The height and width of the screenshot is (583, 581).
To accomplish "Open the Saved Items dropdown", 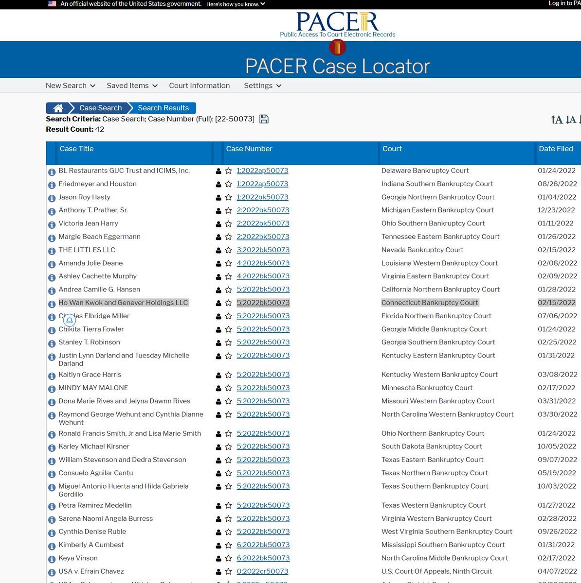I will 132,86.
